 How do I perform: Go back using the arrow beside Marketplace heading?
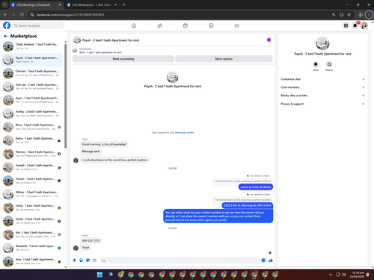6,36
